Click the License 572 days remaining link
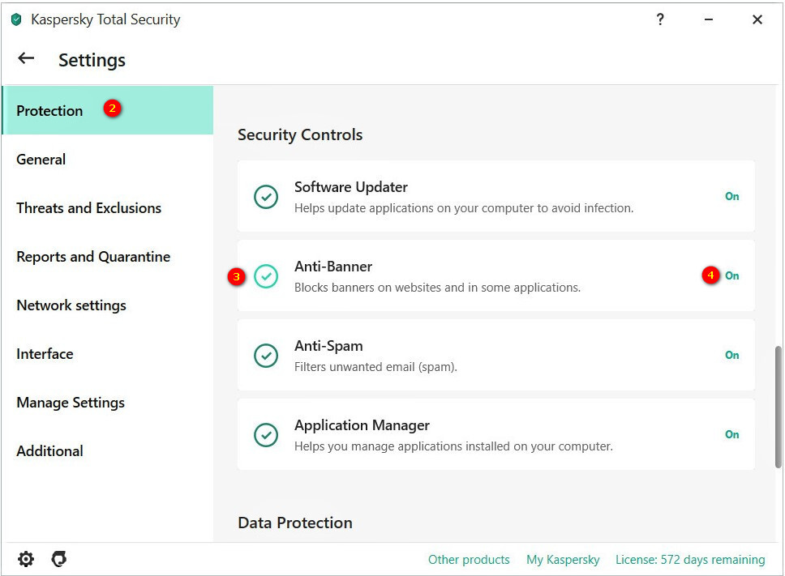The image size is (785, 576). point(690,560)
